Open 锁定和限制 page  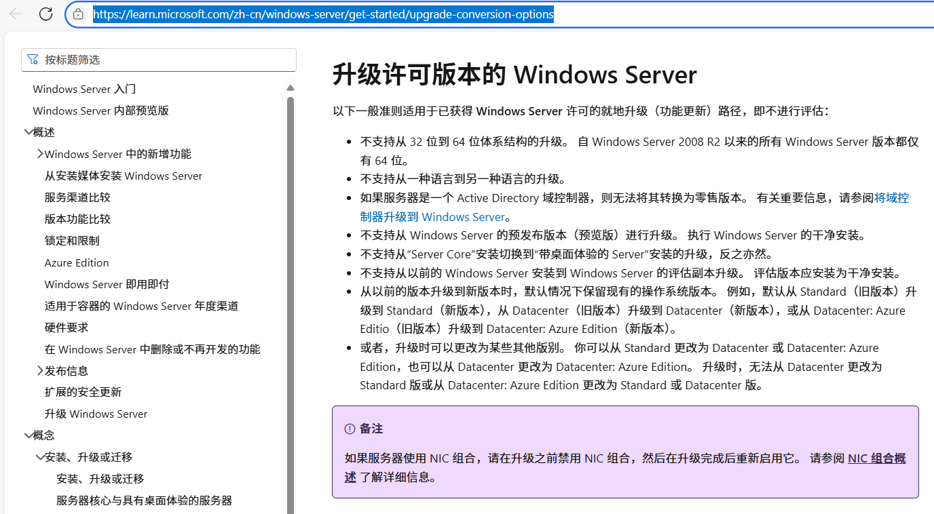tap(72, 241)
